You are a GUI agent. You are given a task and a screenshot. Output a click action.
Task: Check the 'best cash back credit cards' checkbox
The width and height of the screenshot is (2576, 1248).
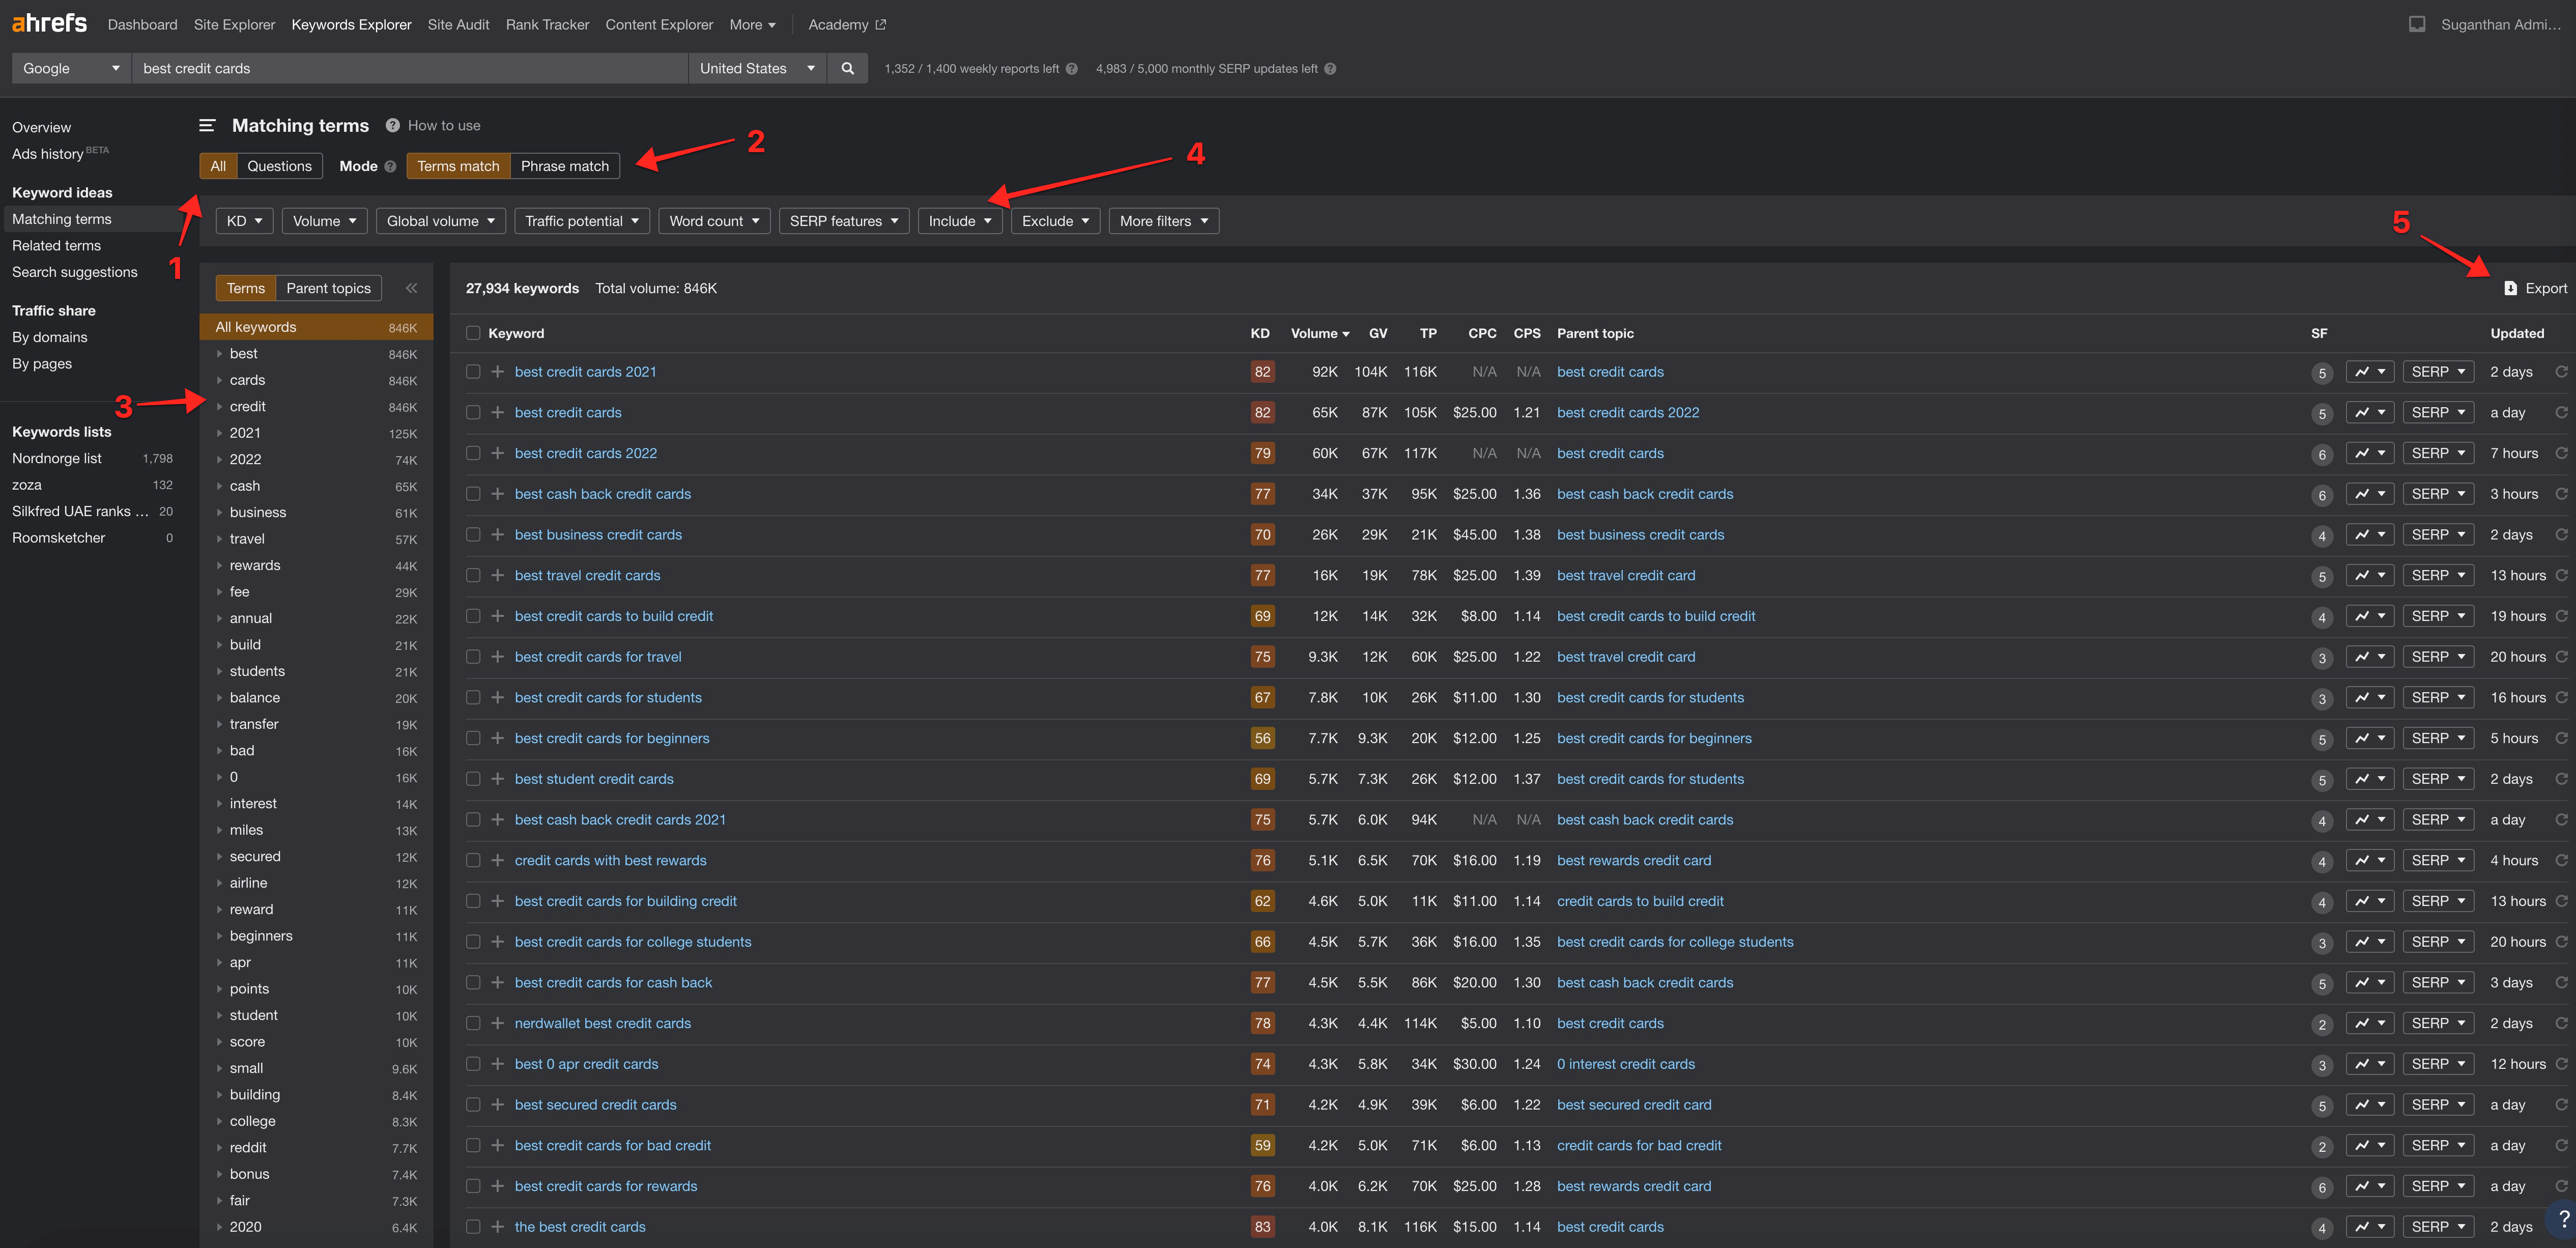pyautogui.click(x=473, y=494)
